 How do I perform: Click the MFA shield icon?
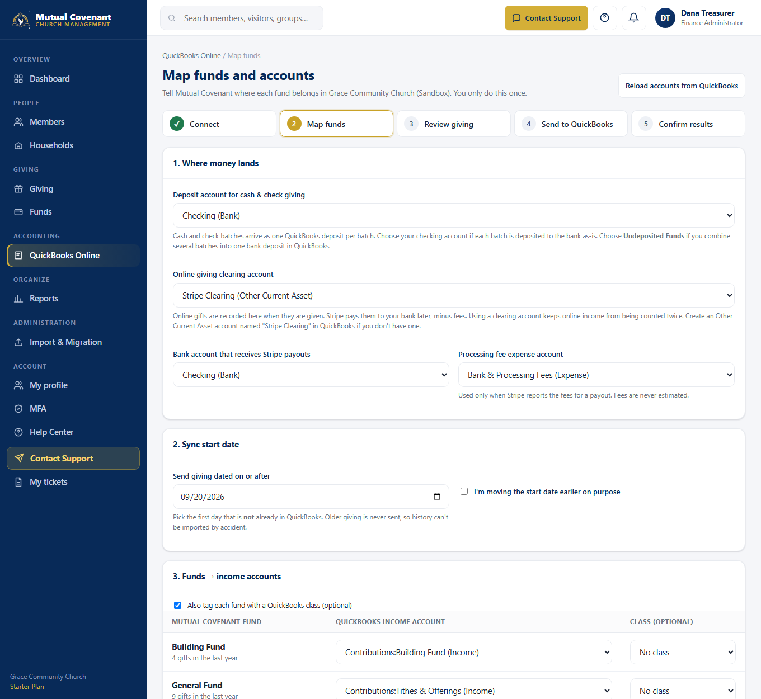[18, 409]
